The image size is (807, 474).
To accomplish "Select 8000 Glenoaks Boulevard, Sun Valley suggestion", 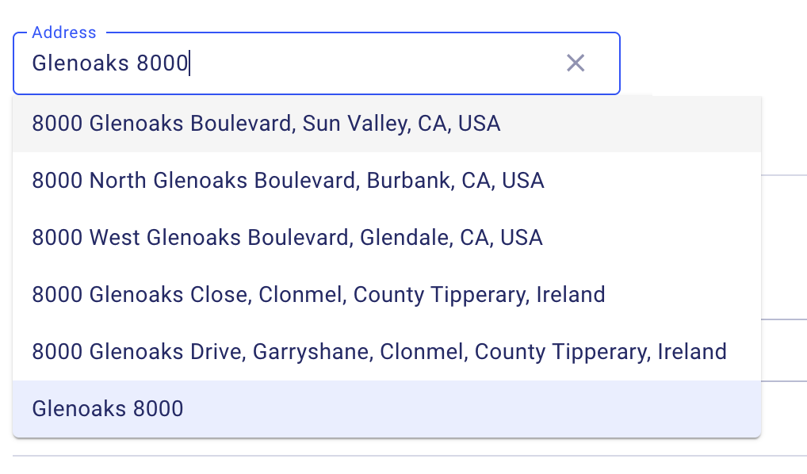I will pos(266,124).
